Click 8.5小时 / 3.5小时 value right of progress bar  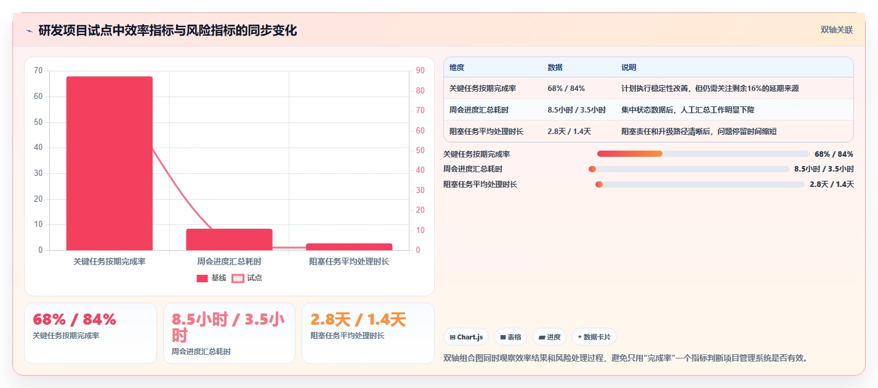tap(824, 169)
